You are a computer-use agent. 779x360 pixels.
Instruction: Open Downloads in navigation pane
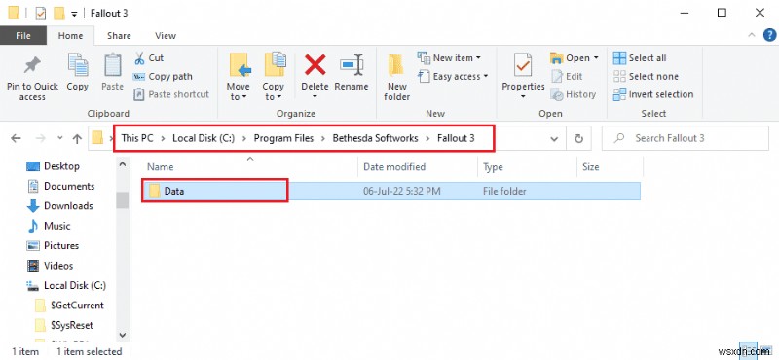pos(60,206)
